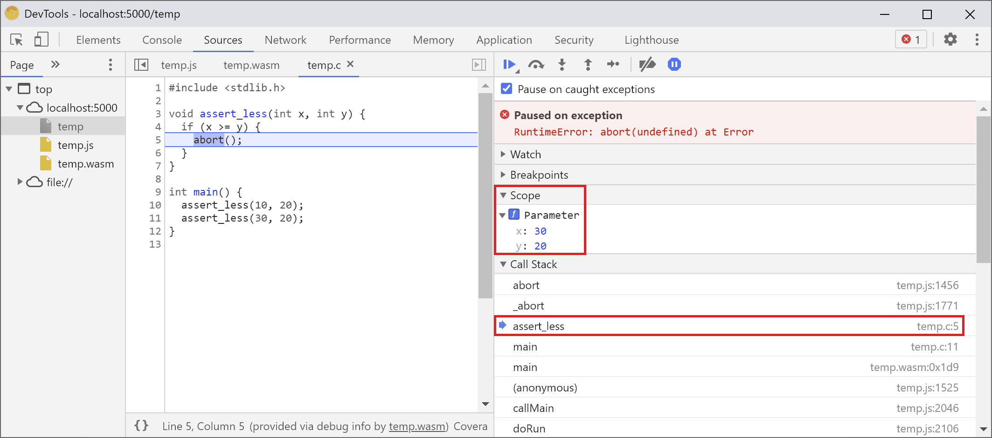992x438 pixels.
Task: Select the Step into next function call icon
Action: click(x=562, y=65)
